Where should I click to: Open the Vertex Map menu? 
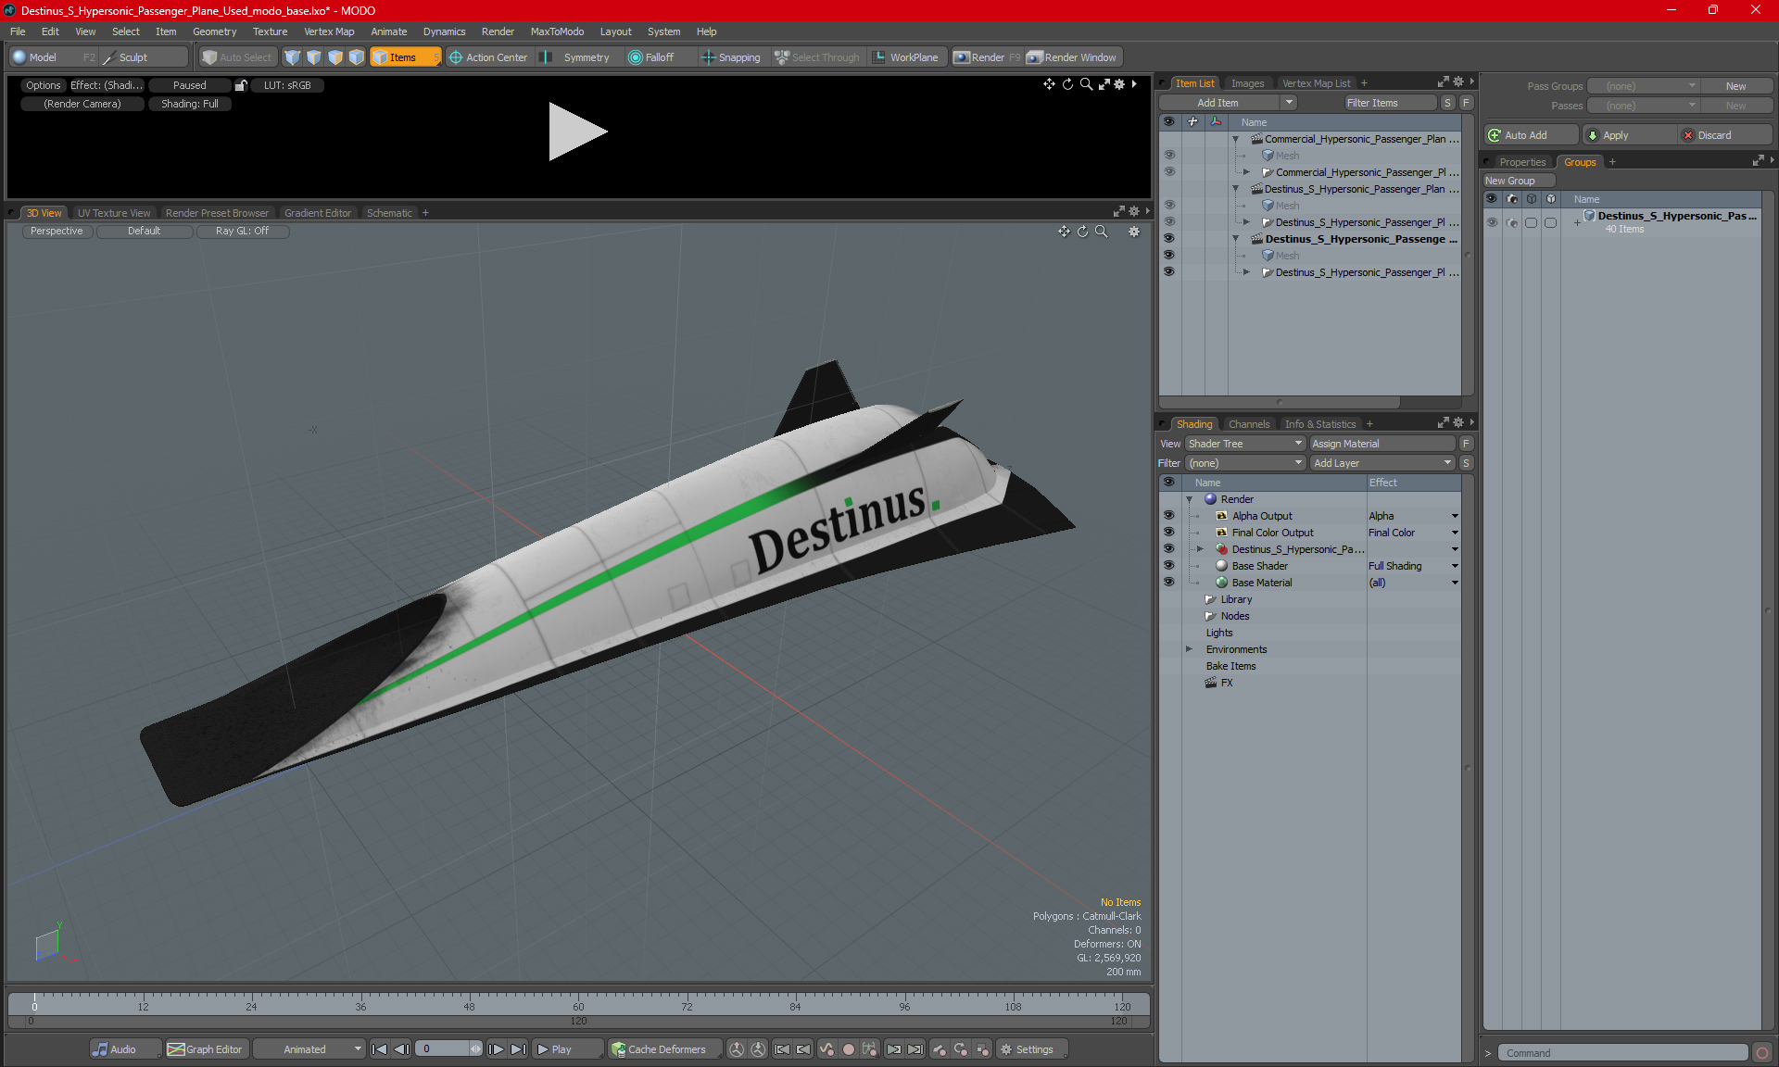click(329, 31)
